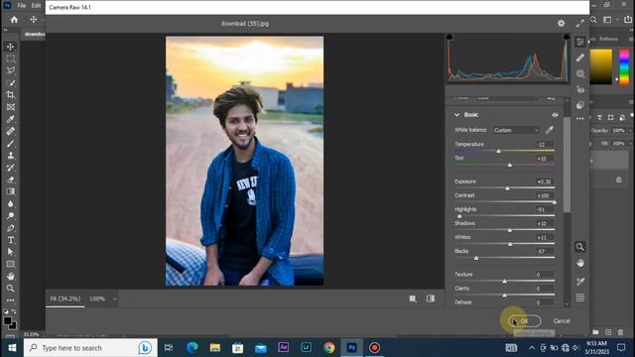Adjust the Exposure slider
The height and width of the screenshot is (357, 635).
click(x=507, y=188)
